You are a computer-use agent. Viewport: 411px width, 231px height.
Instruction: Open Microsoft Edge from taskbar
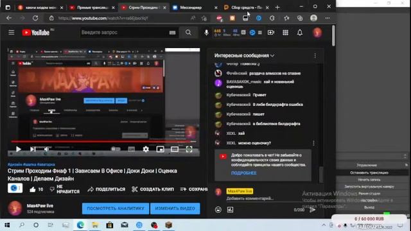pyautogui.click(x=80, y=225)
